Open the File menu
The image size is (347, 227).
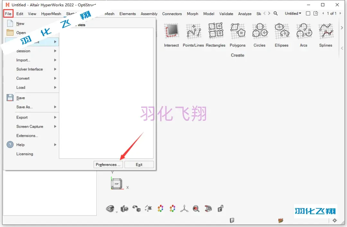(x=8, y=13)
